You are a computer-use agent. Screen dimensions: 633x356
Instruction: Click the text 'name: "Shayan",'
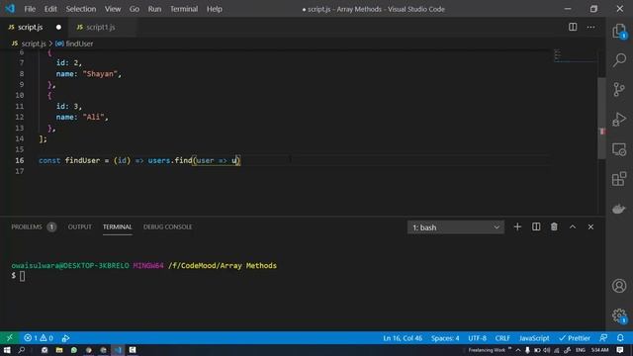(88, 74)
